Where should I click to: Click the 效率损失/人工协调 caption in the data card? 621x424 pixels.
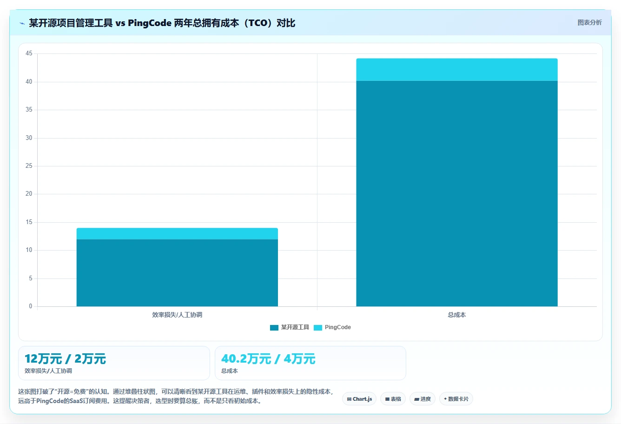pos(48,371)
